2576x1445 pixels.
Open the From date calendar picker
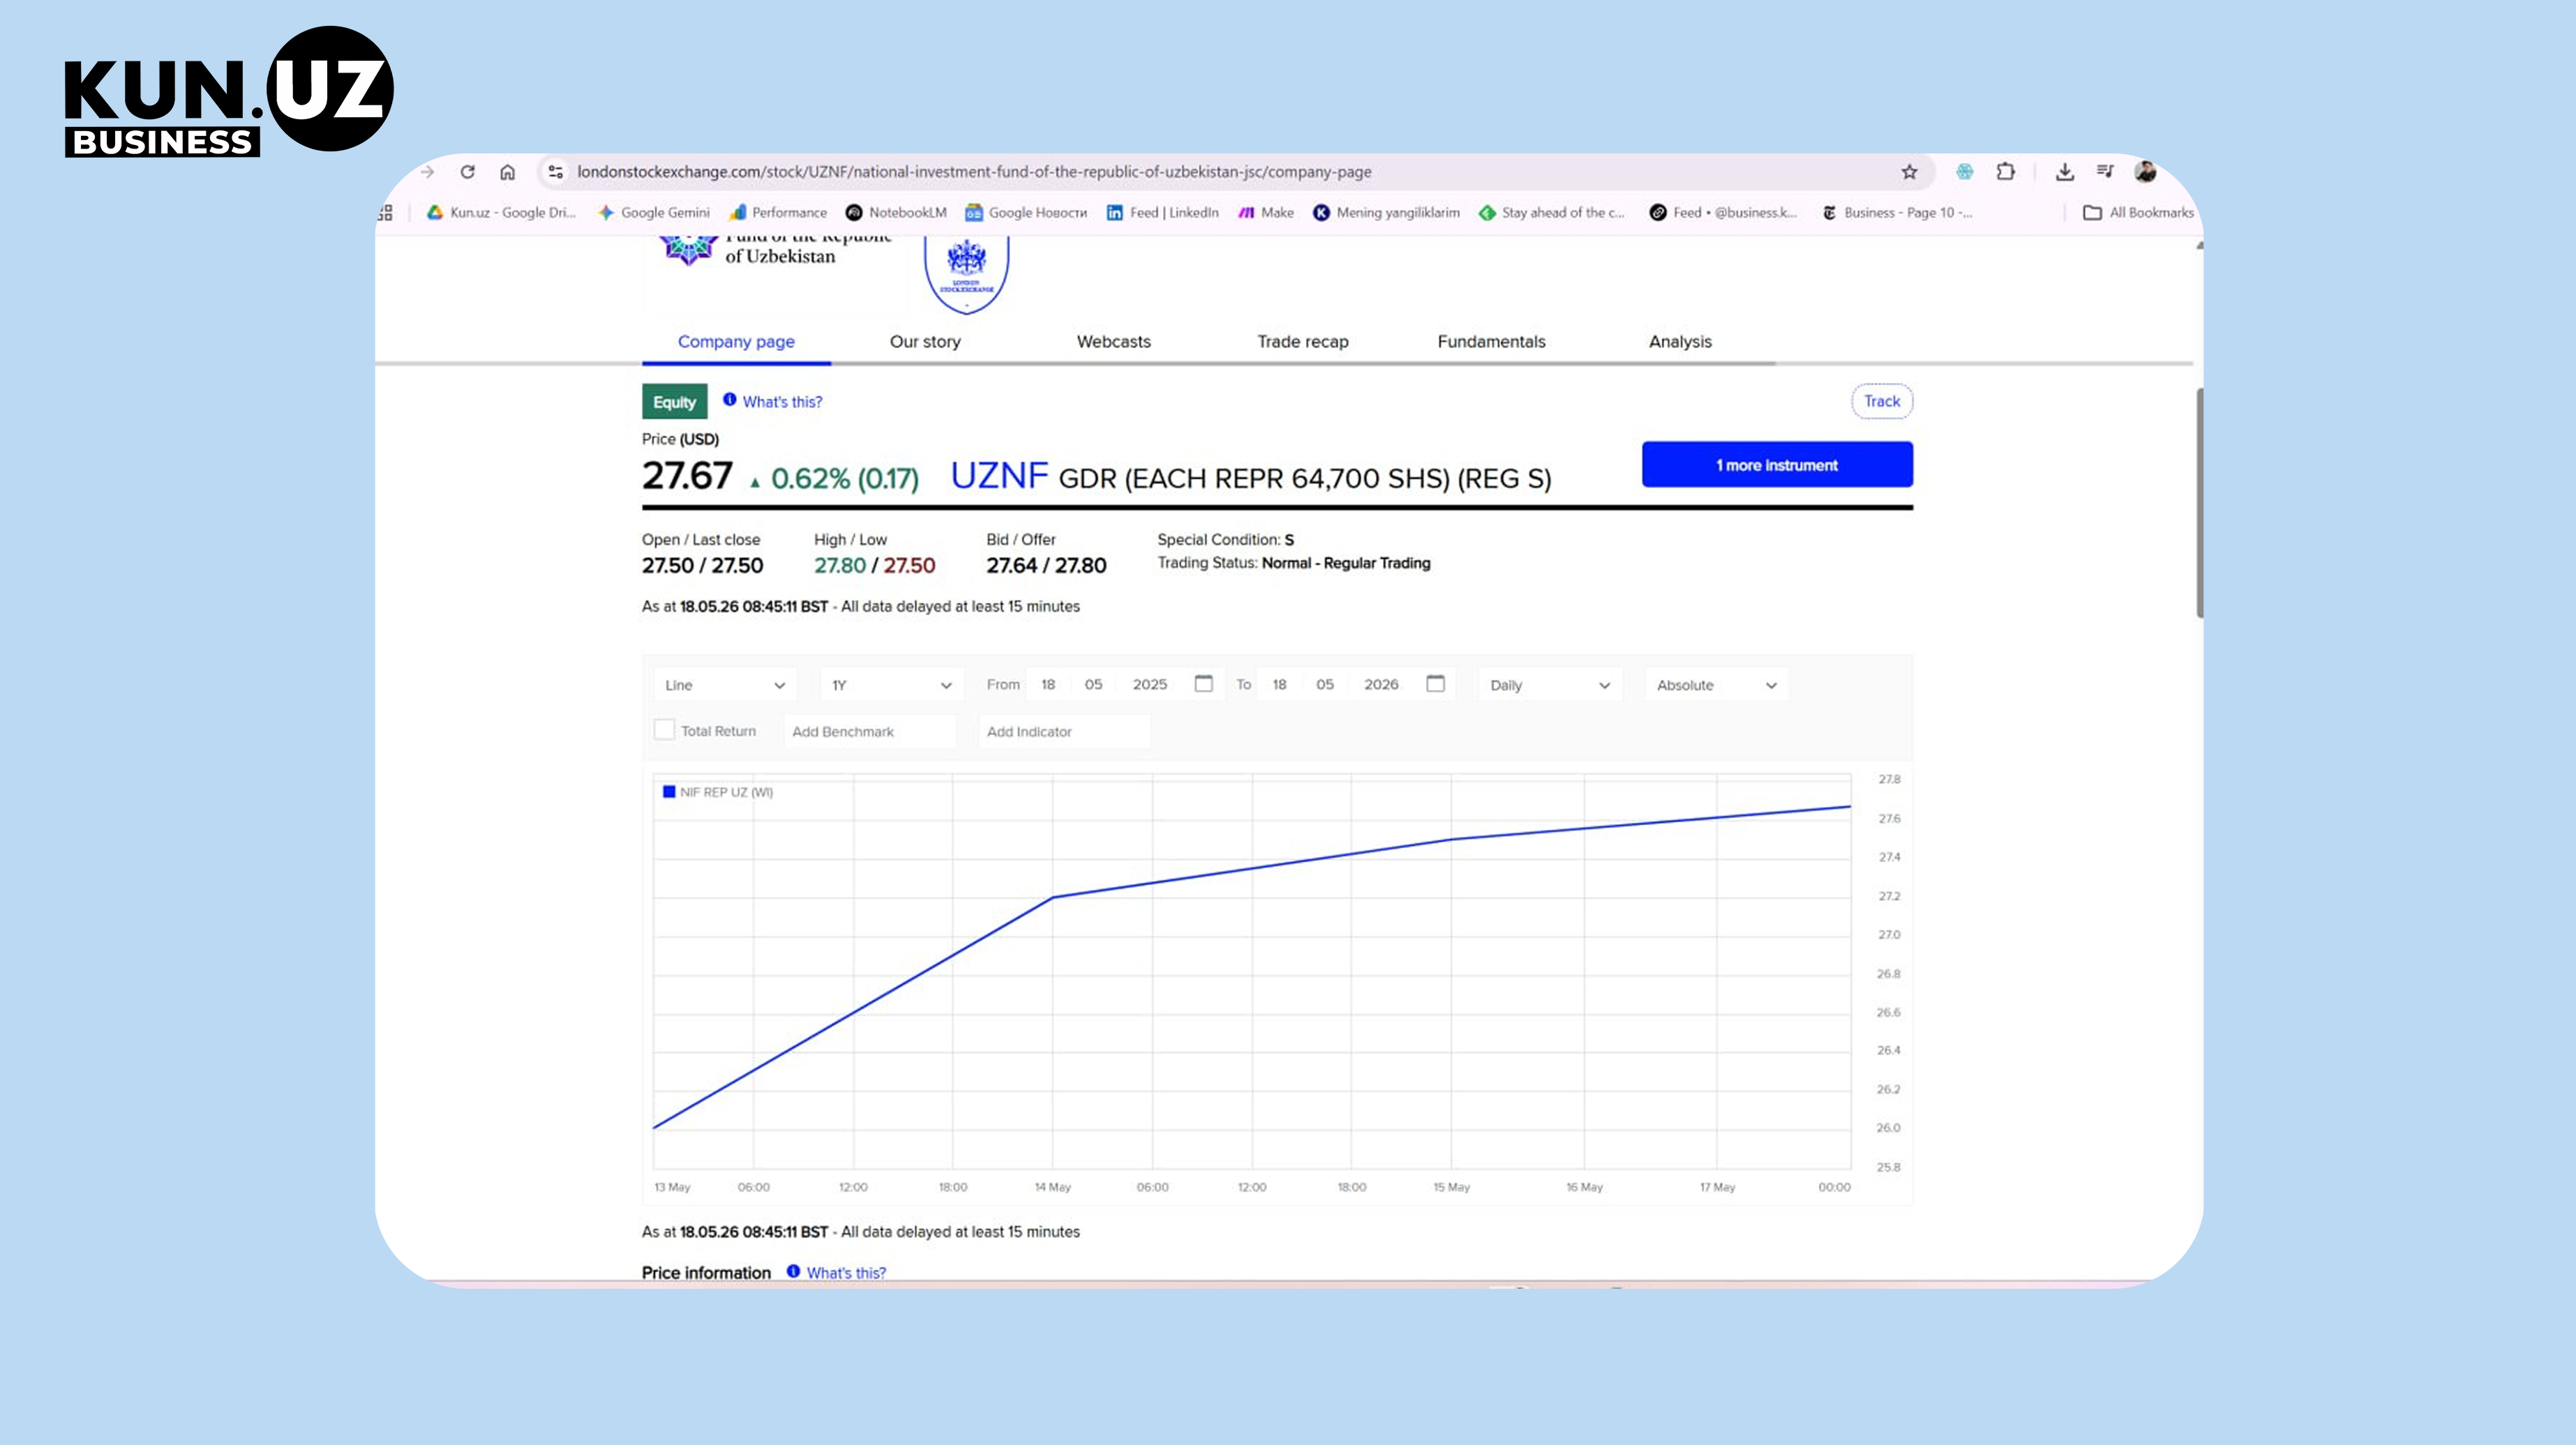(x=1204, y=683)
